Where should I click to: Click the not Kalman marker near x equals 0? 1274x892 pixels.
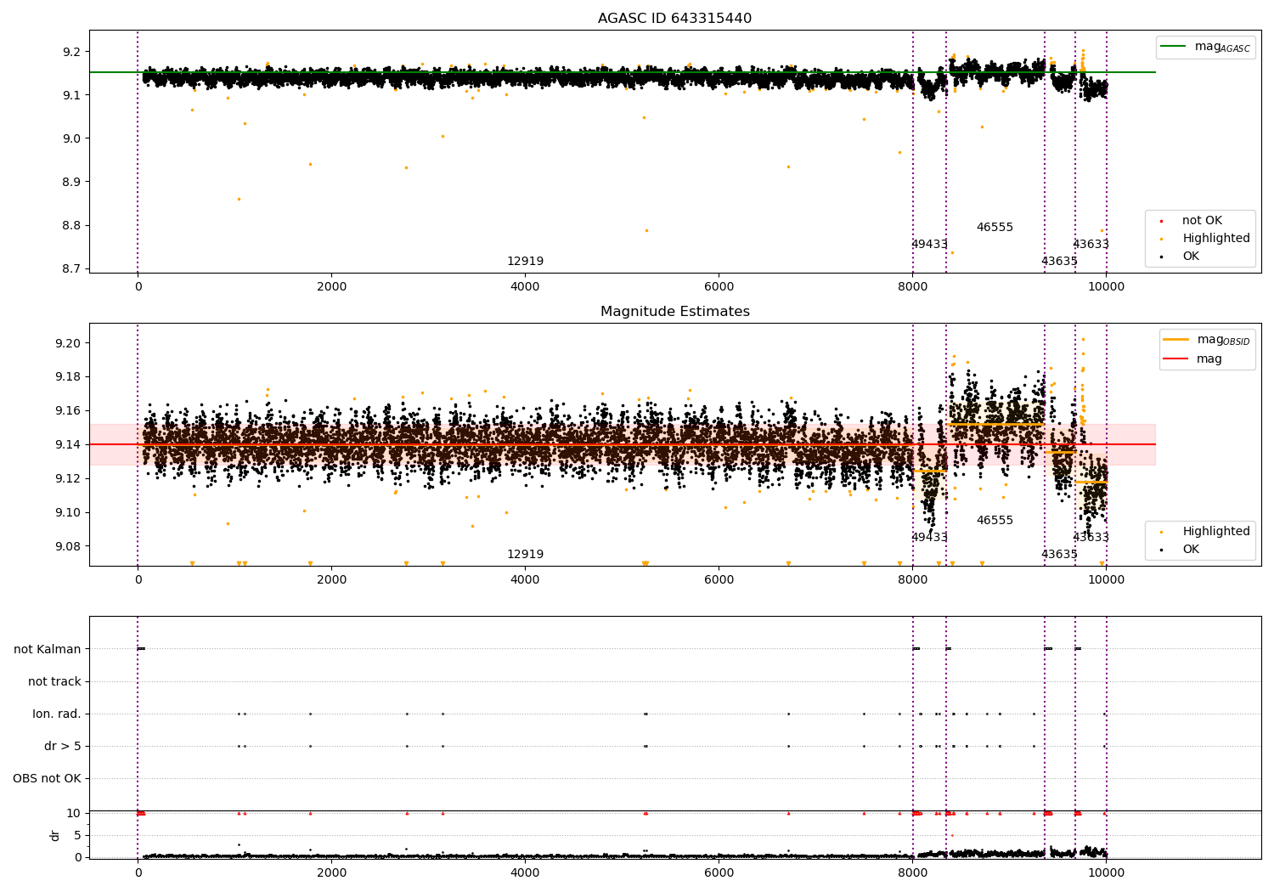[x=141, y=649]
